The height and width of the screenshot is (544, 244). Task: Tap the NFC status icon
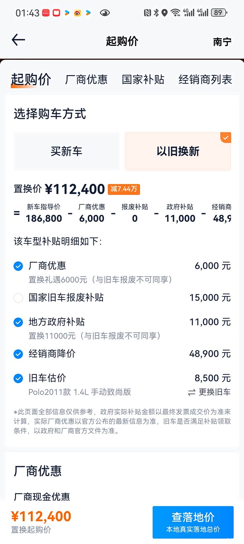point(147,13)
